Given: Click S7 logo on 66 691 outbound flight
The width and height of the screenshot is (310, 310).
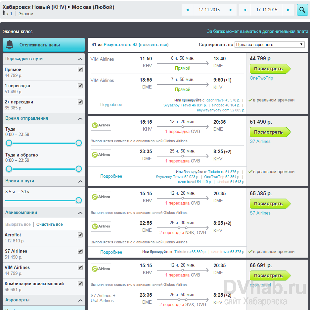Looking at the screenshot, I should coord(101,269).
